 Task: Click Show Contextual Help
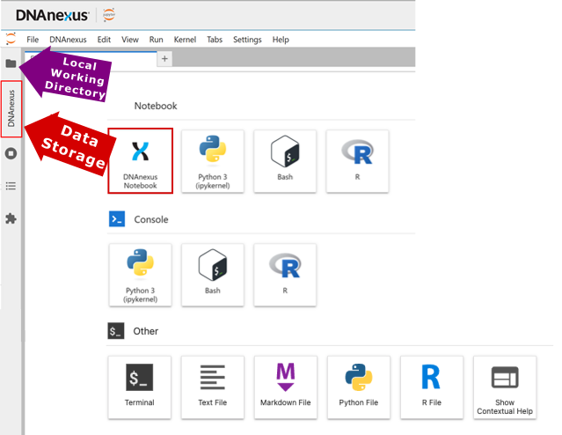[x=505, y=387]
